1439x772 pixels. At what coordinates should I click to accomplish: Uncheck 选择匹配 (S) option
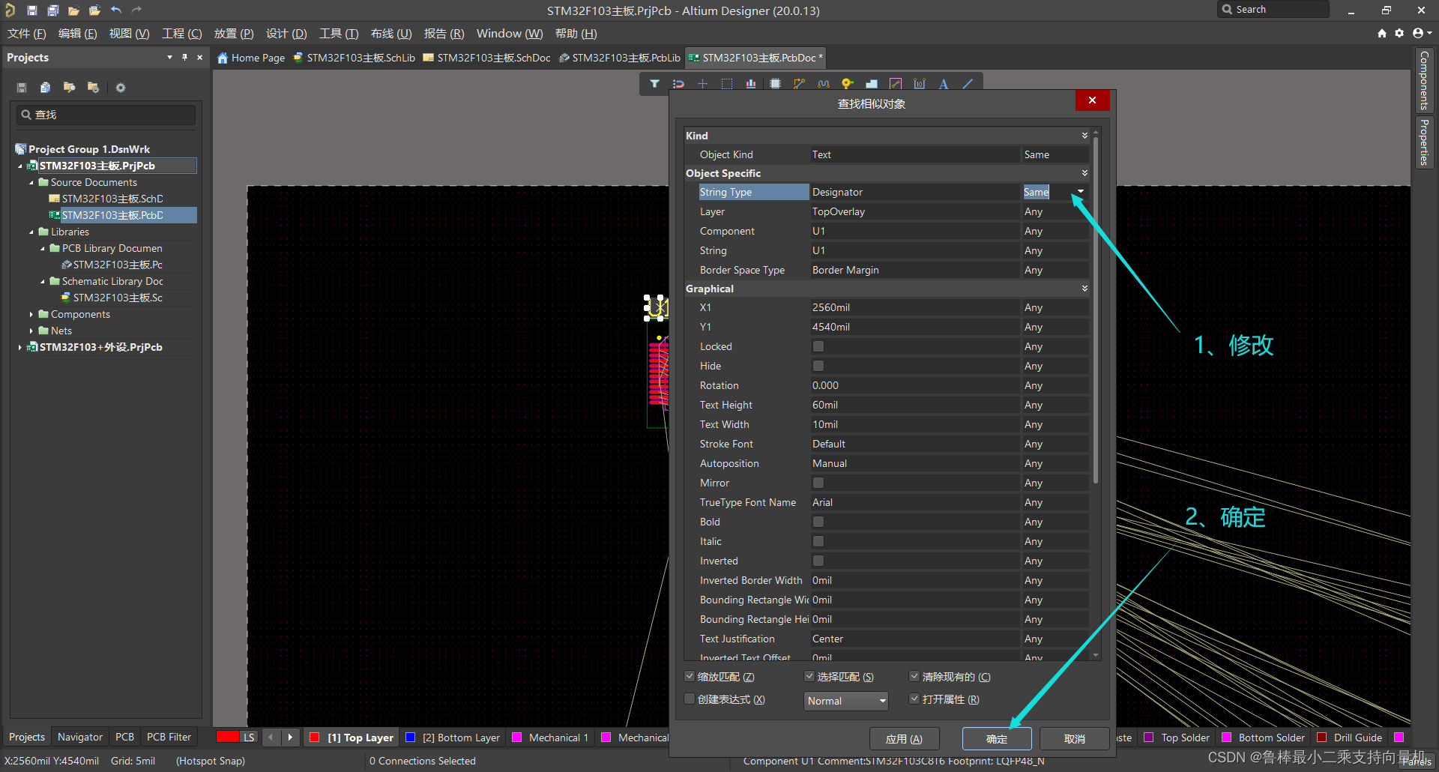(809, 676)
